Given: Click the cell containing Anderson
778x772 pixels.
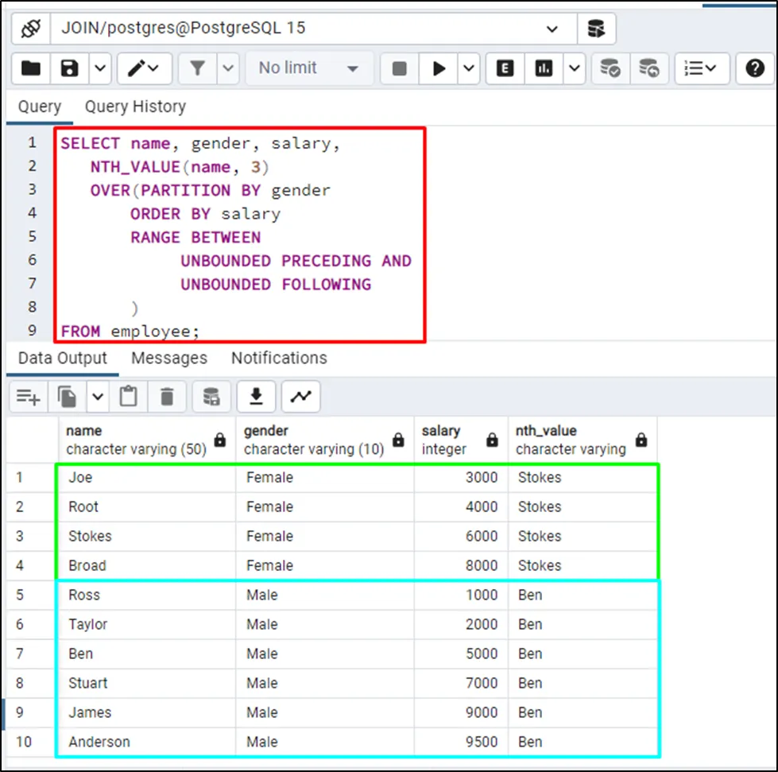Looking at the screenshot, I should pyautogui.click(x=99, y=742).
